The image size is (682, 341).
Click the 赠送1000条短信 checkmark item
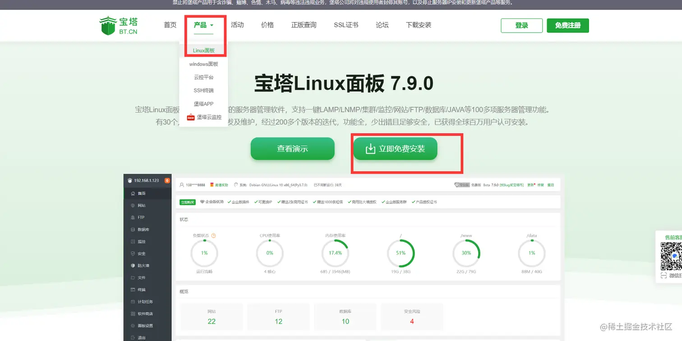[328, 202]
